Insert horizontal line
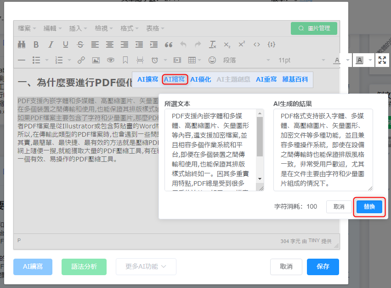Image resolution: width=391 pixels, height=288 pixels. point(22,60)
